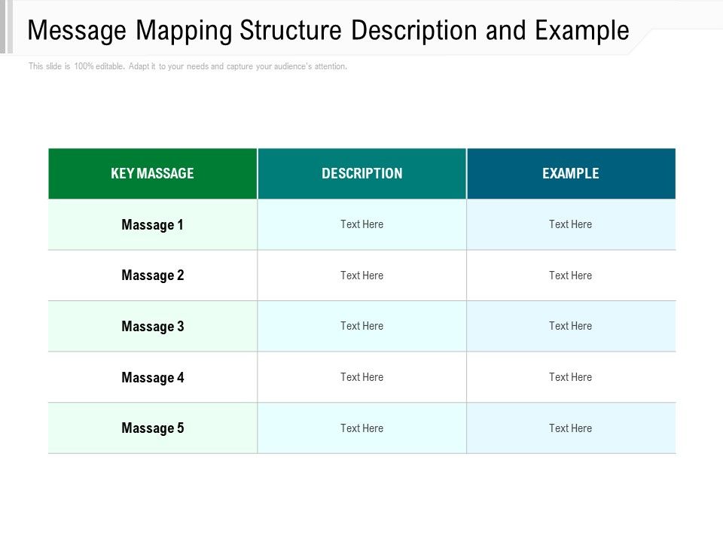Click the Massage 4 label
Image resolution: width=723 pixels, height=542 pixels.
[x=153, y=377]
